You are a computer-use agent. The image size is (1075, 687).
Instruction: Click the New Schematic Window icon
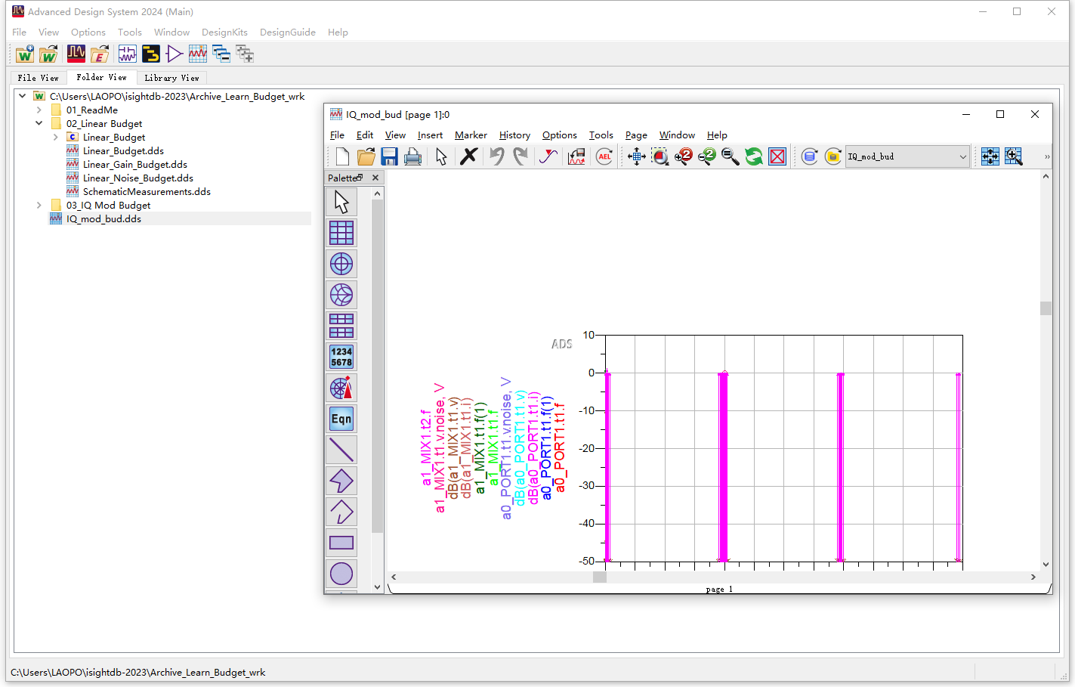click(x=128, y=54)
